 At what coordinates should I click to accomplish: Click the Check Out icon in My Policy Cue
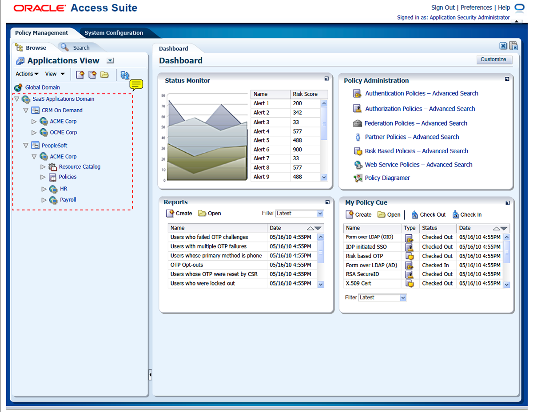pyautogui.click(x=414, y=215)
